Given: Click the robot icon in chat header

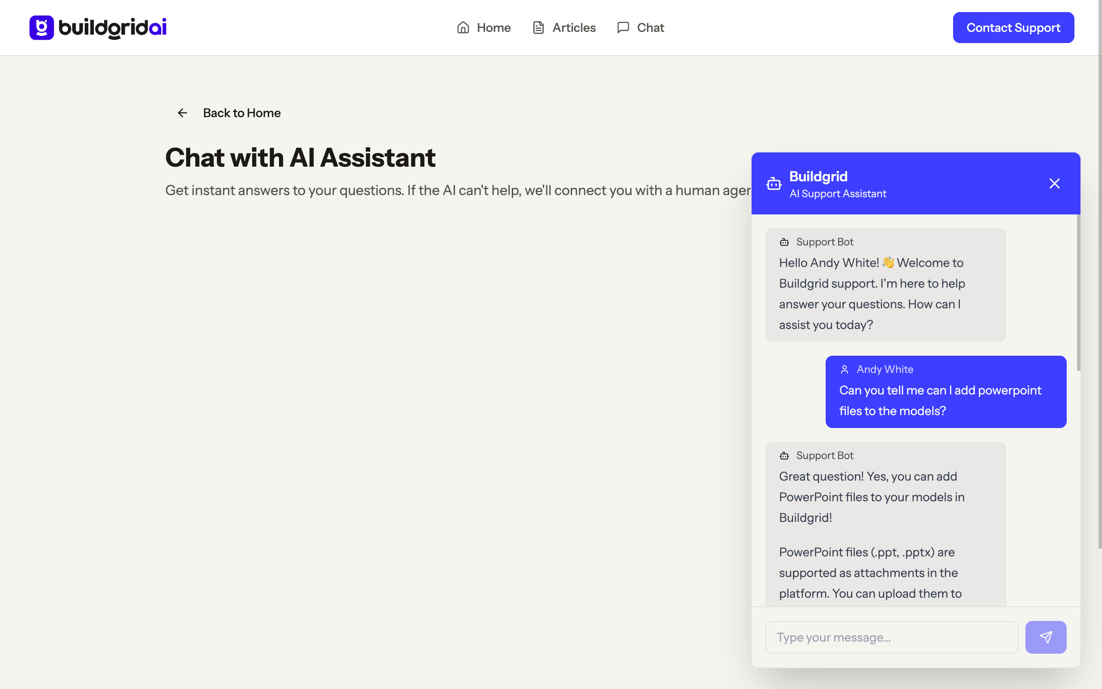Looking at the screenshot, I should point(774,183).
